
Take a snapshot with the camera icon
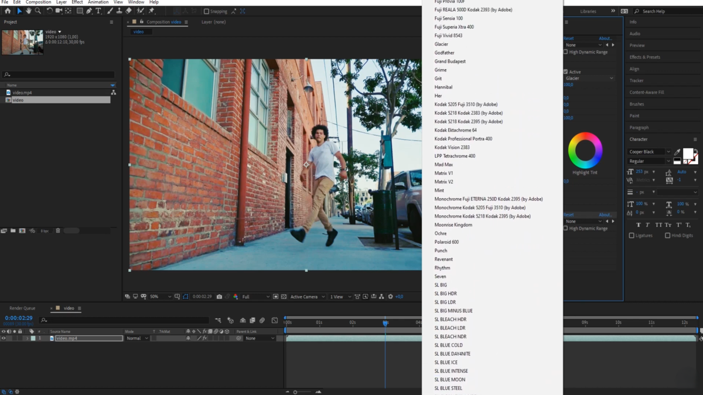(x=219, y=297)
